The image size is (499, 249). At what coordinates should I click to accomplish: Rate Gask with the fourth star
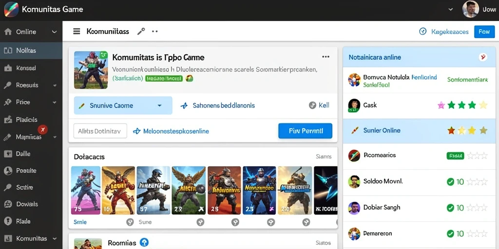472,105
